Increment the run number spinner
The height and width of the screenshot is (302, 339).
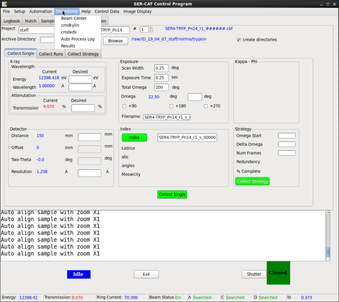151,28
